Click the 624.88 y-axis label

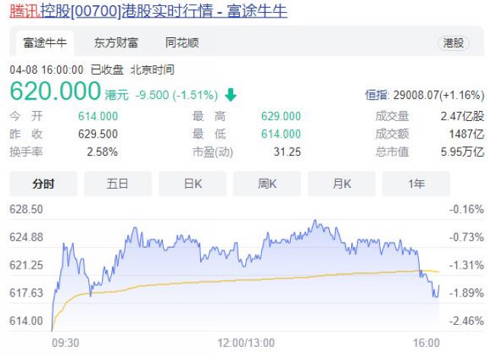(x=26, y=237)
